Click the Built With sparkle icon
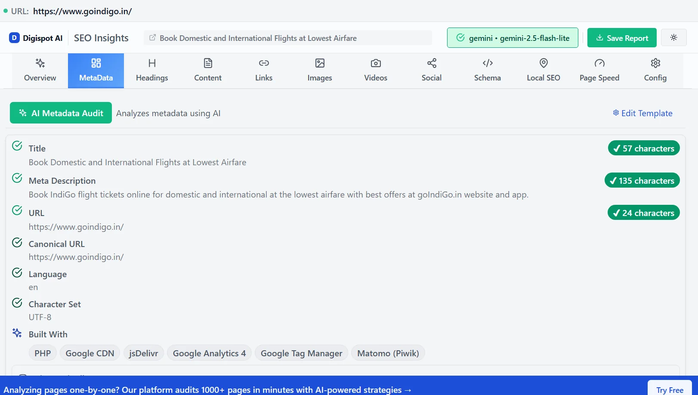 (17, 333)
